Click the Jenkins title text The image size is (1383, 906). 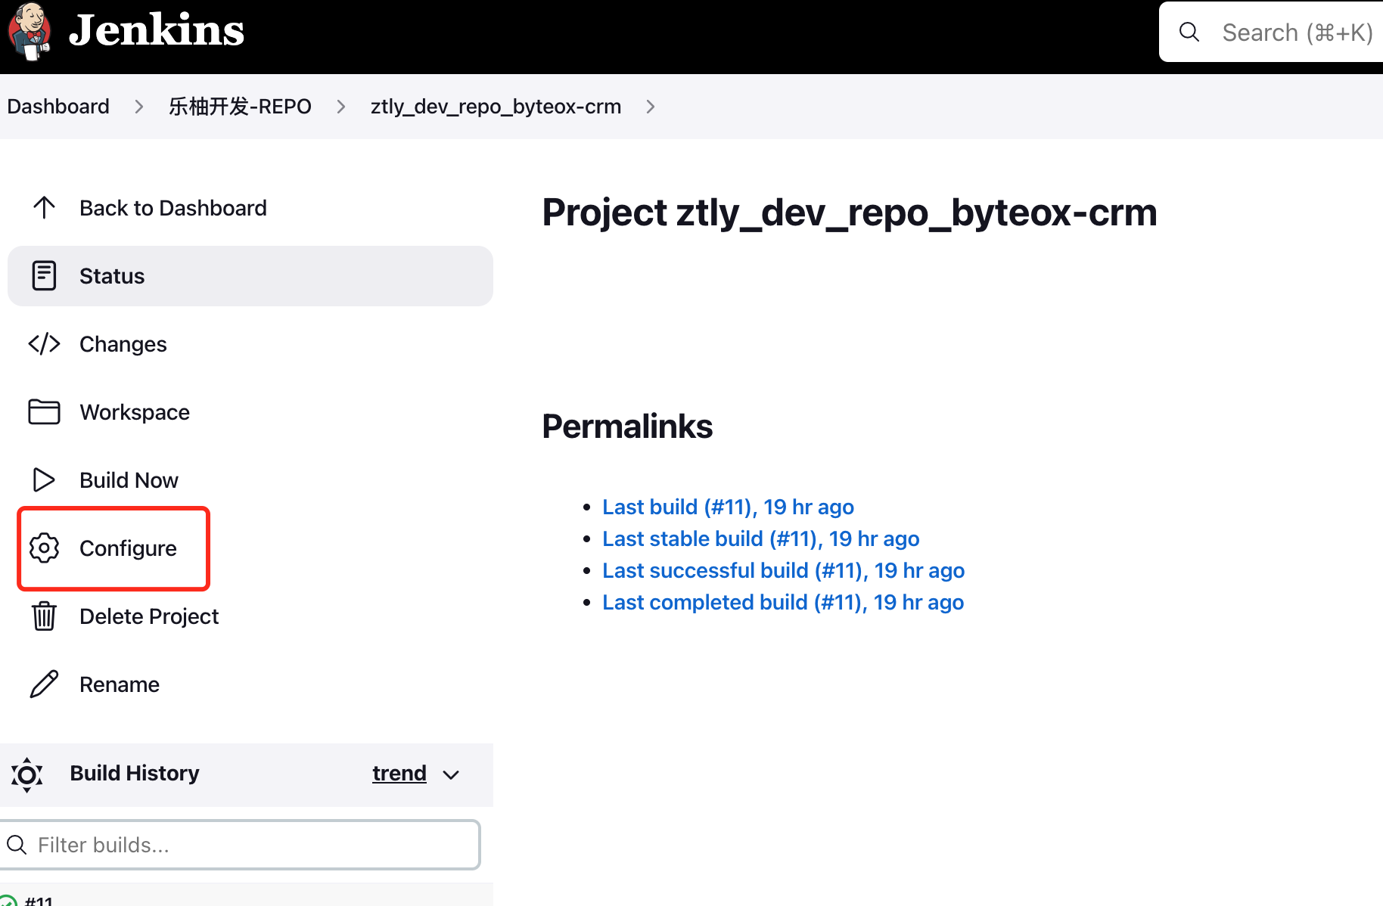click(x=156, y=30)
